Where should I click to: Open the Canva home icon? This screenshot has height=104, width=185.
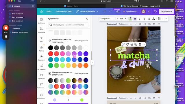point(41,12)
